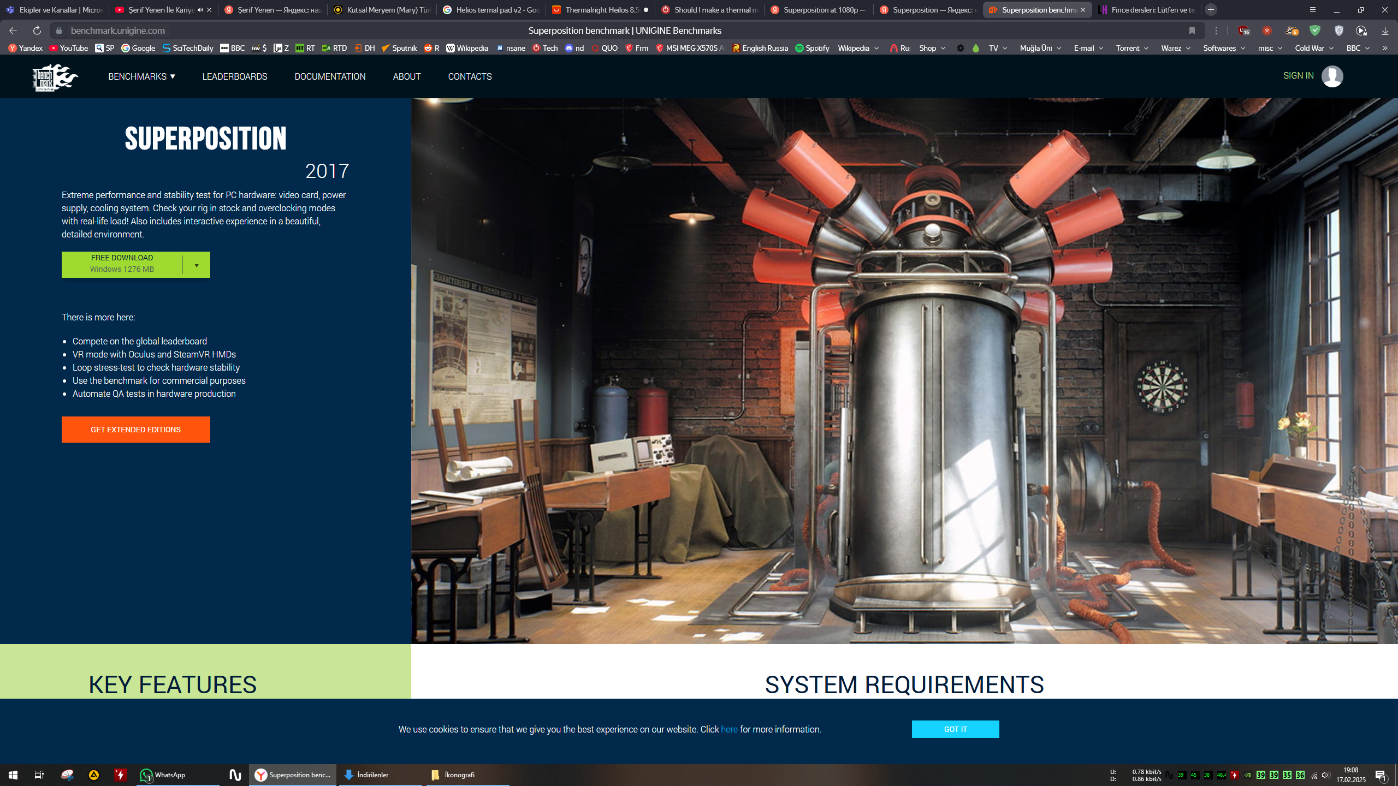Open the English Russia bookmark

760,48
